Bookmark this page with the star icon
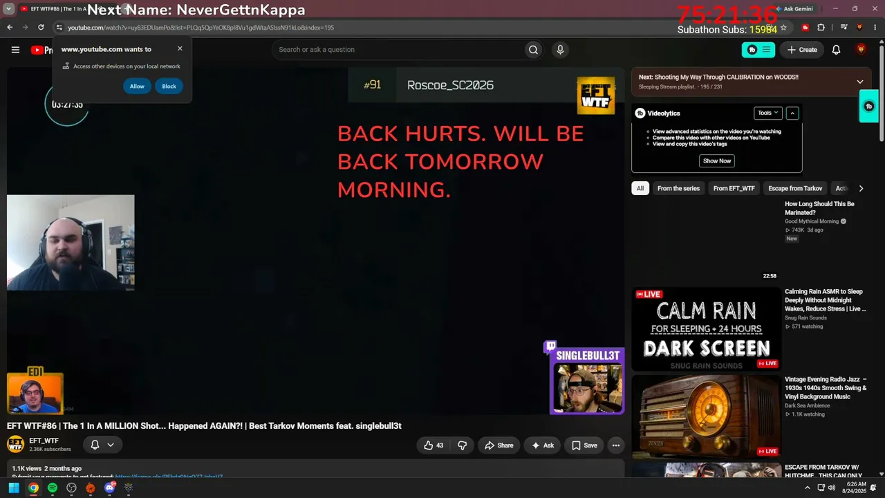Screen dimensions: 885x498 click(783, 28)
